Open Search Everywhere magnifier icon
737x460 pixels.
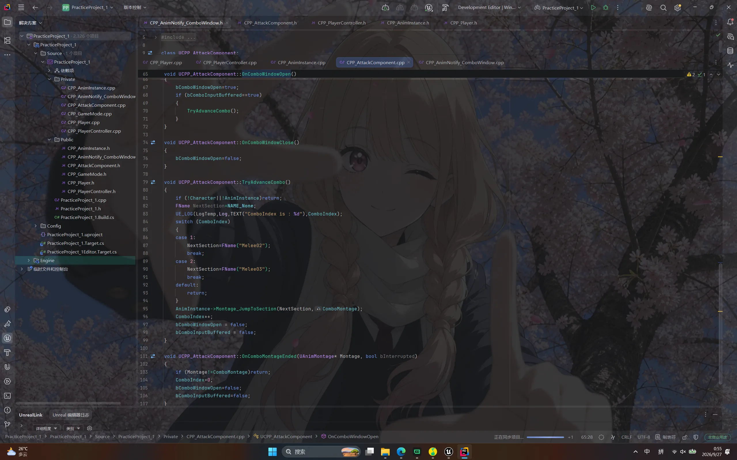(663, 7)
